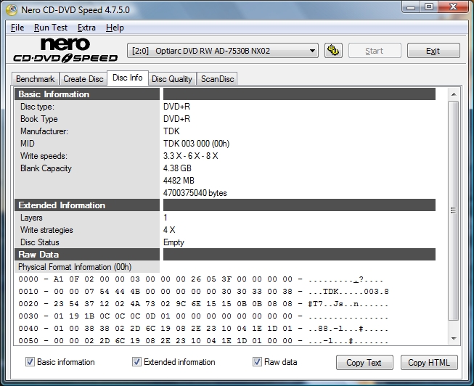Click the '4.38 GB' capacity value
This screenshot has width=474, height=386.
tap(177, 168)
